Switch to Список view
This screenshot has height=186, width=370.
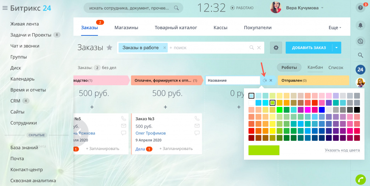(336, 68)
